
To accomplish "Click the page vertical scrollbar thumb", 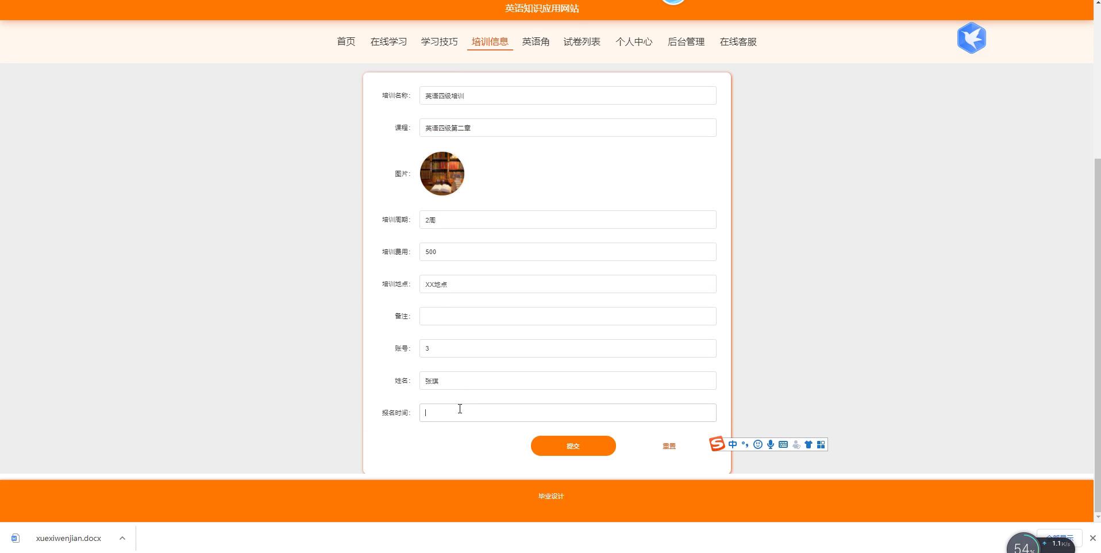I will 1097,333.
